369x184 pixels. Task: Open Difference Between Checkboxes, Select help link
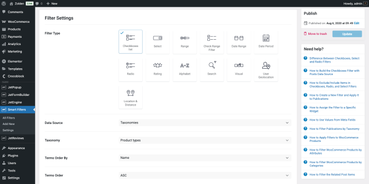335,60
